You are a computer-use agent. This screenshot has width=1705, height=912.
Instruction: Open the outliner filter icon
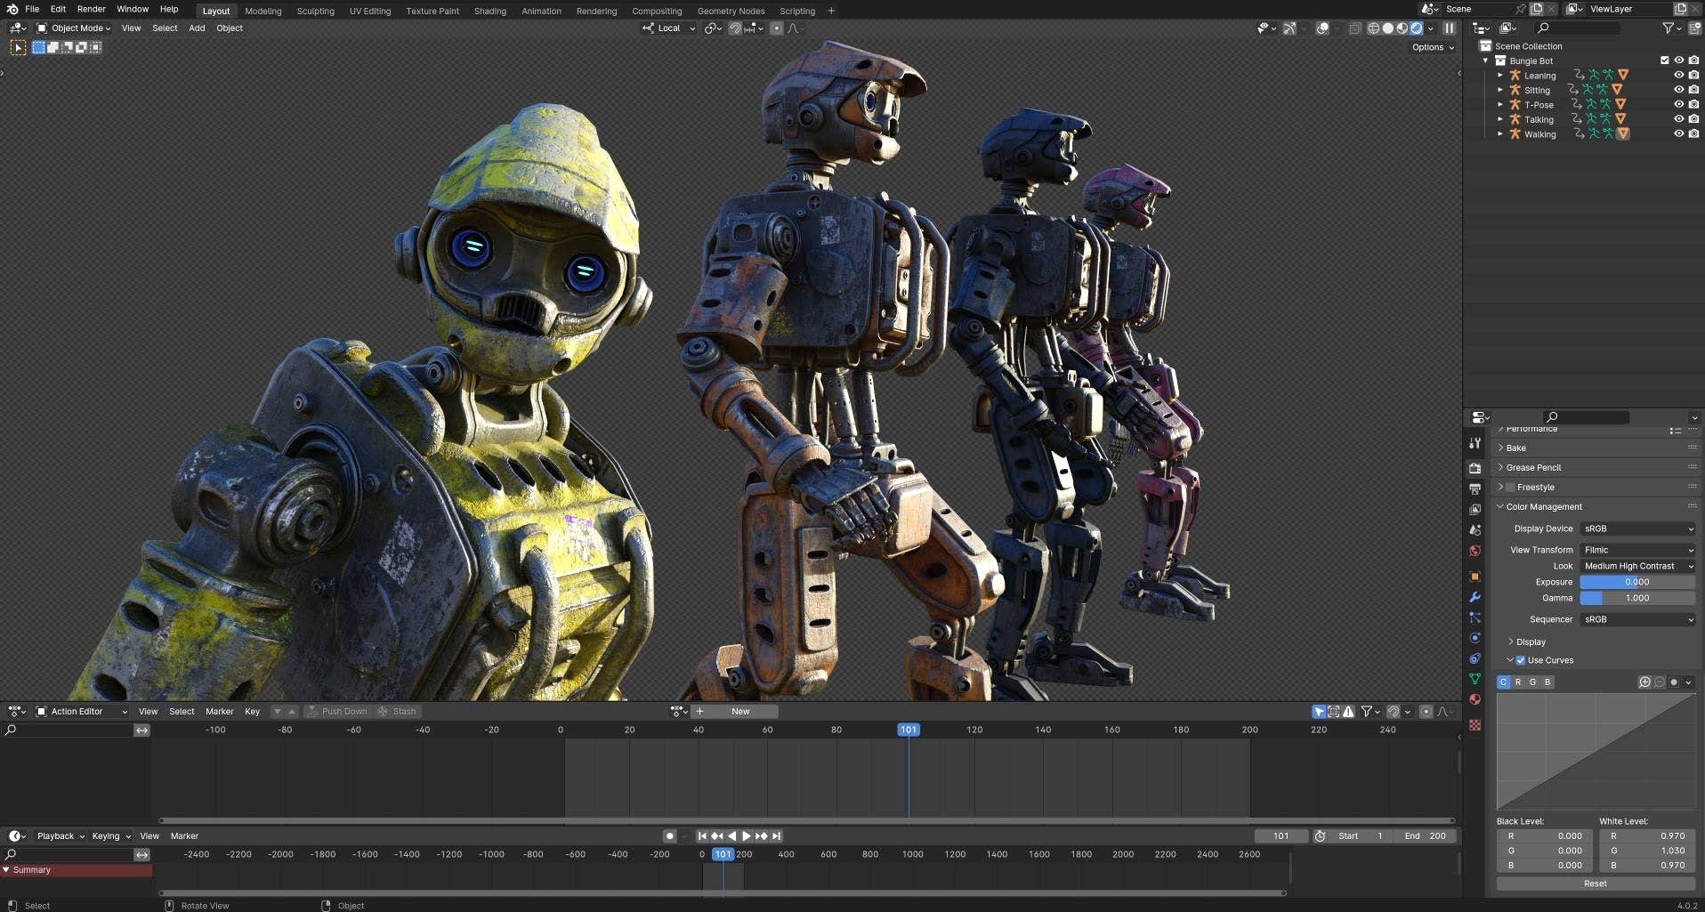[x=1666, y=28]
